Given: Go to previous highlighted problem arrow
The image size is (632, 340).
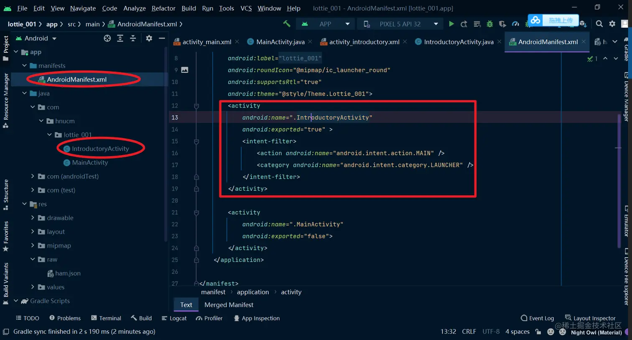Looking at the screenshot, I should 605,59.
